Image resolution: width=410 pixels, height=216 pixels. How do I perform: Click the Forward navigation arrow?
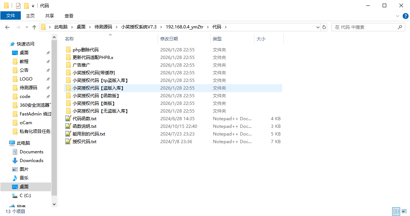click(x=18, y=27)
